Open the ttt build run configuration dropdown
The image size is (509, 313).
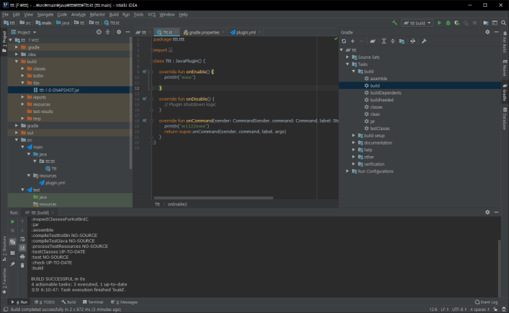click(417, 23)
